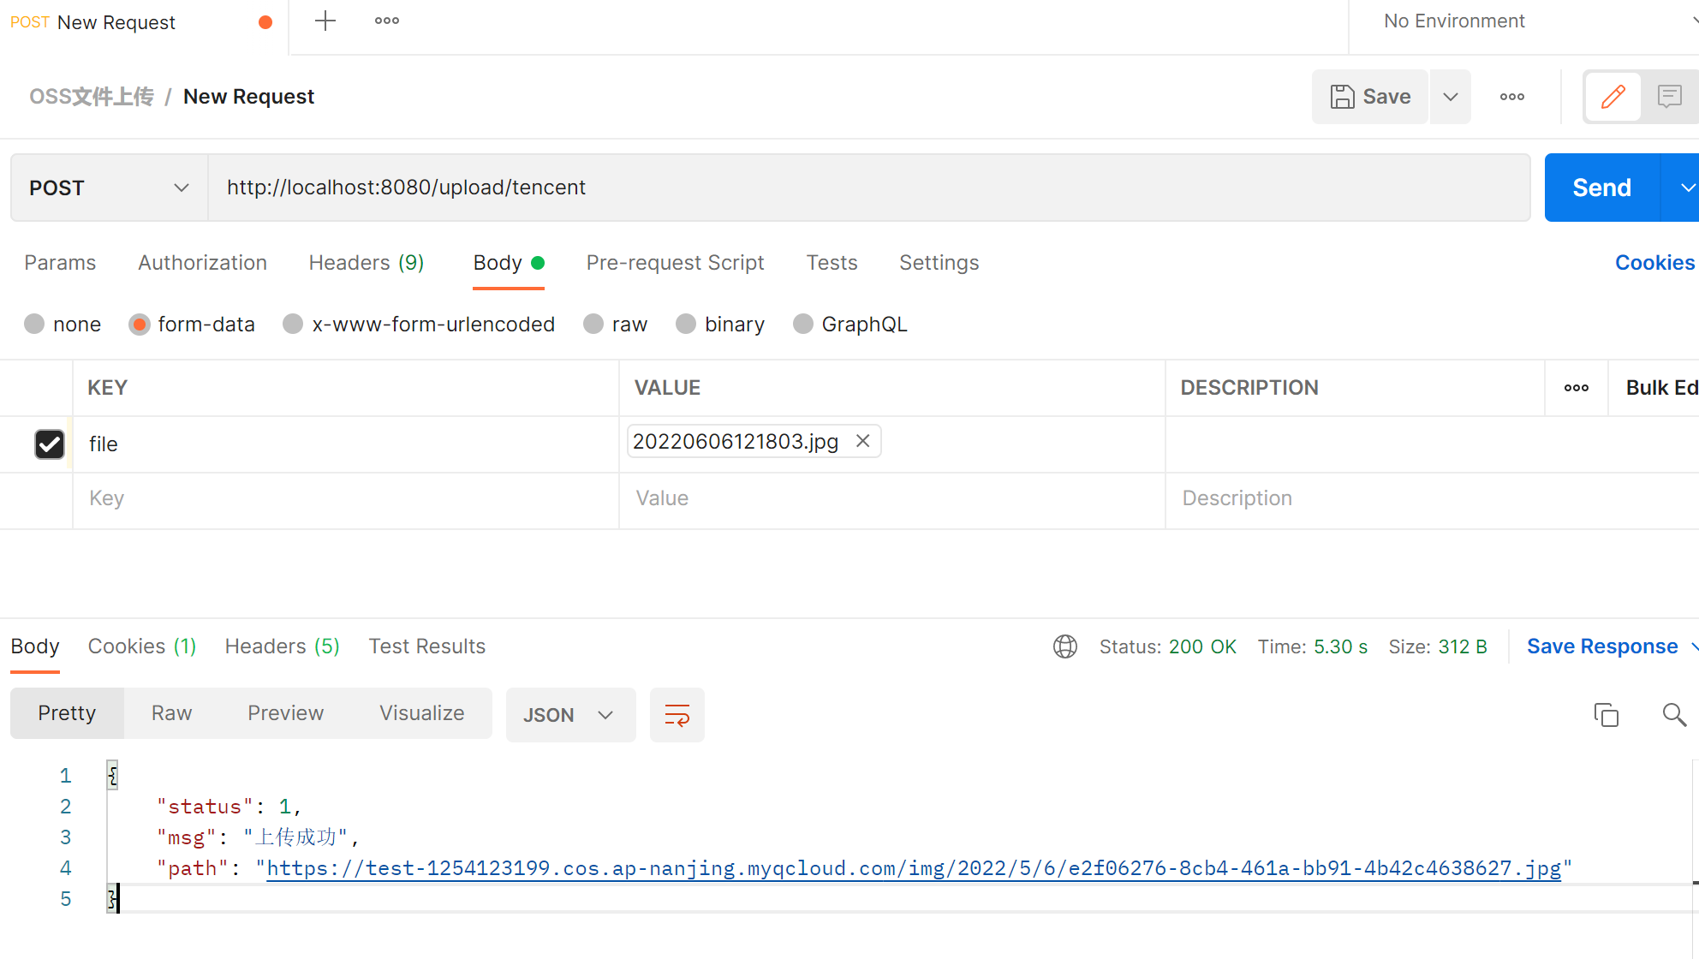Select the form-data radio button
The width and height of the screenshot is (1699, 959).
(x=139, y=325)
